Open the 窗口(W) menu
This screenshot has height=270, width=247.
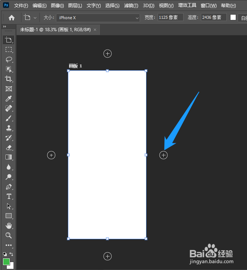209,6
